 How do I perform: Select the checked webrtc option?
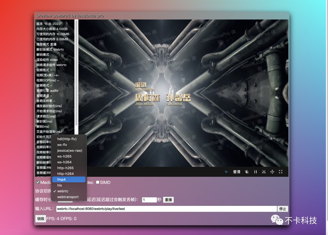coord(69,191)
